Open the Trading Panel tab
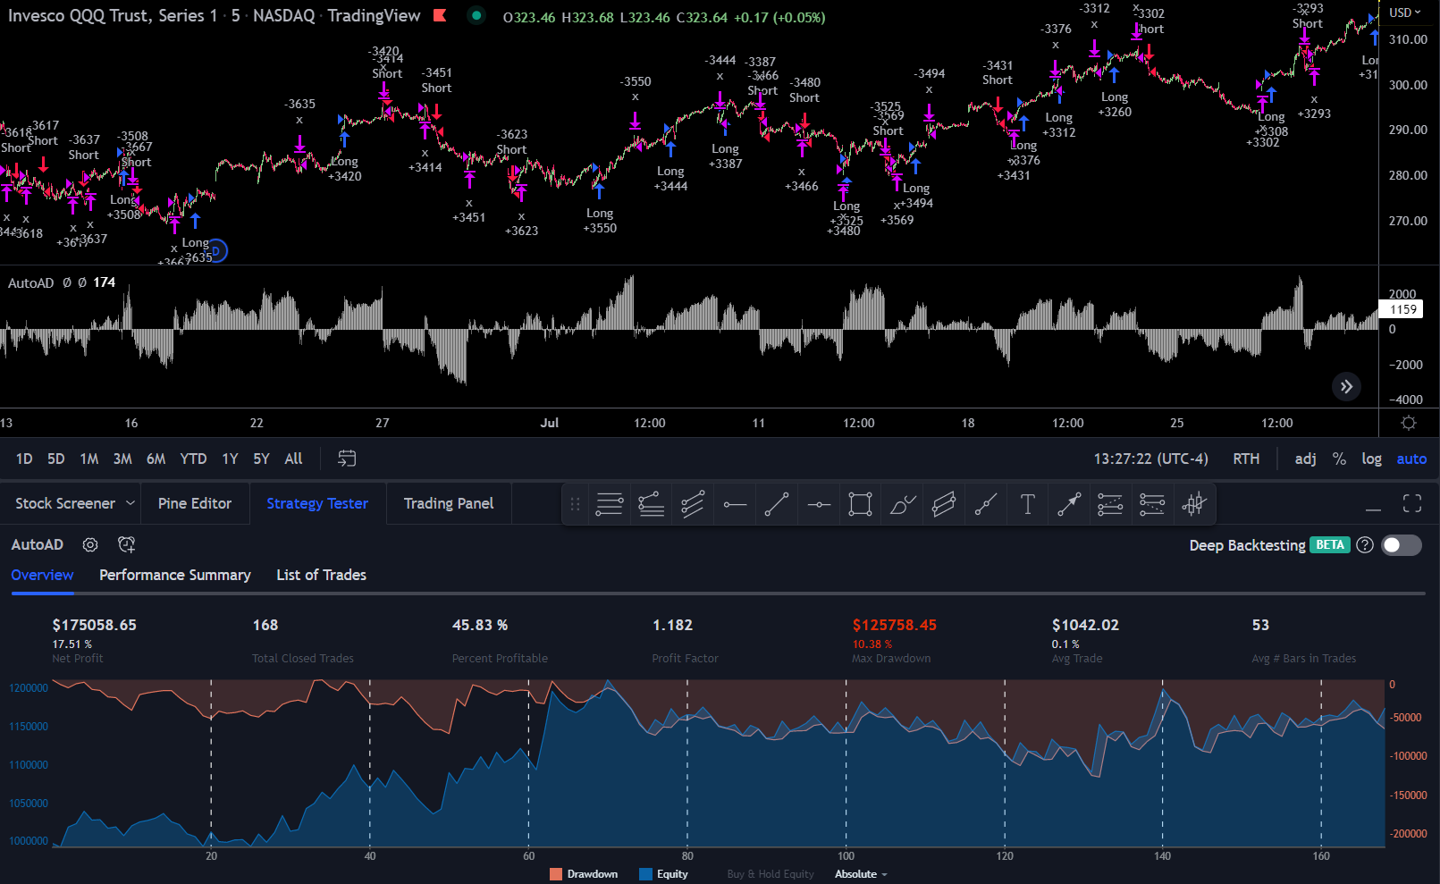 pos(449,503)
